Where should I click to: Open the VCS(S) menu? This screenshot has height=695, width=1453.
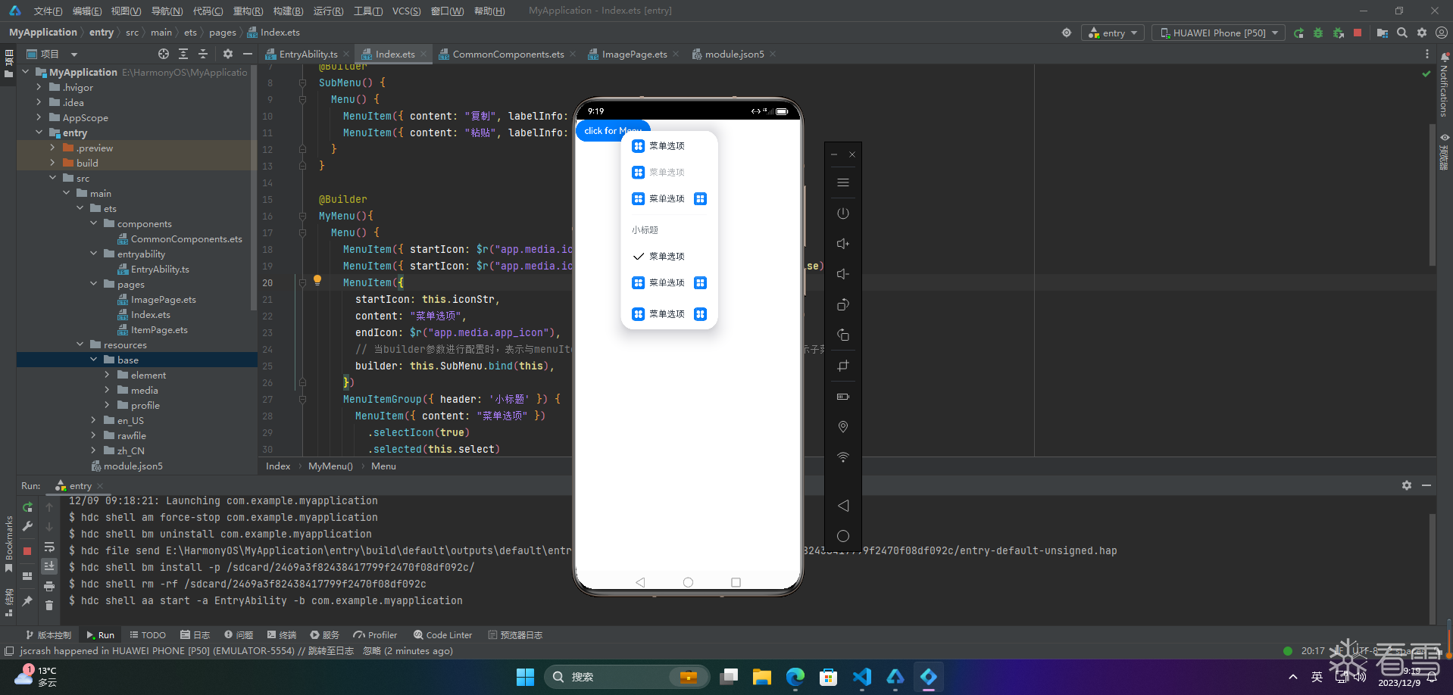point(407,11)
